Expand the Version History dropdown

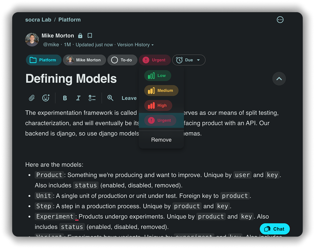tap(135, 45)
